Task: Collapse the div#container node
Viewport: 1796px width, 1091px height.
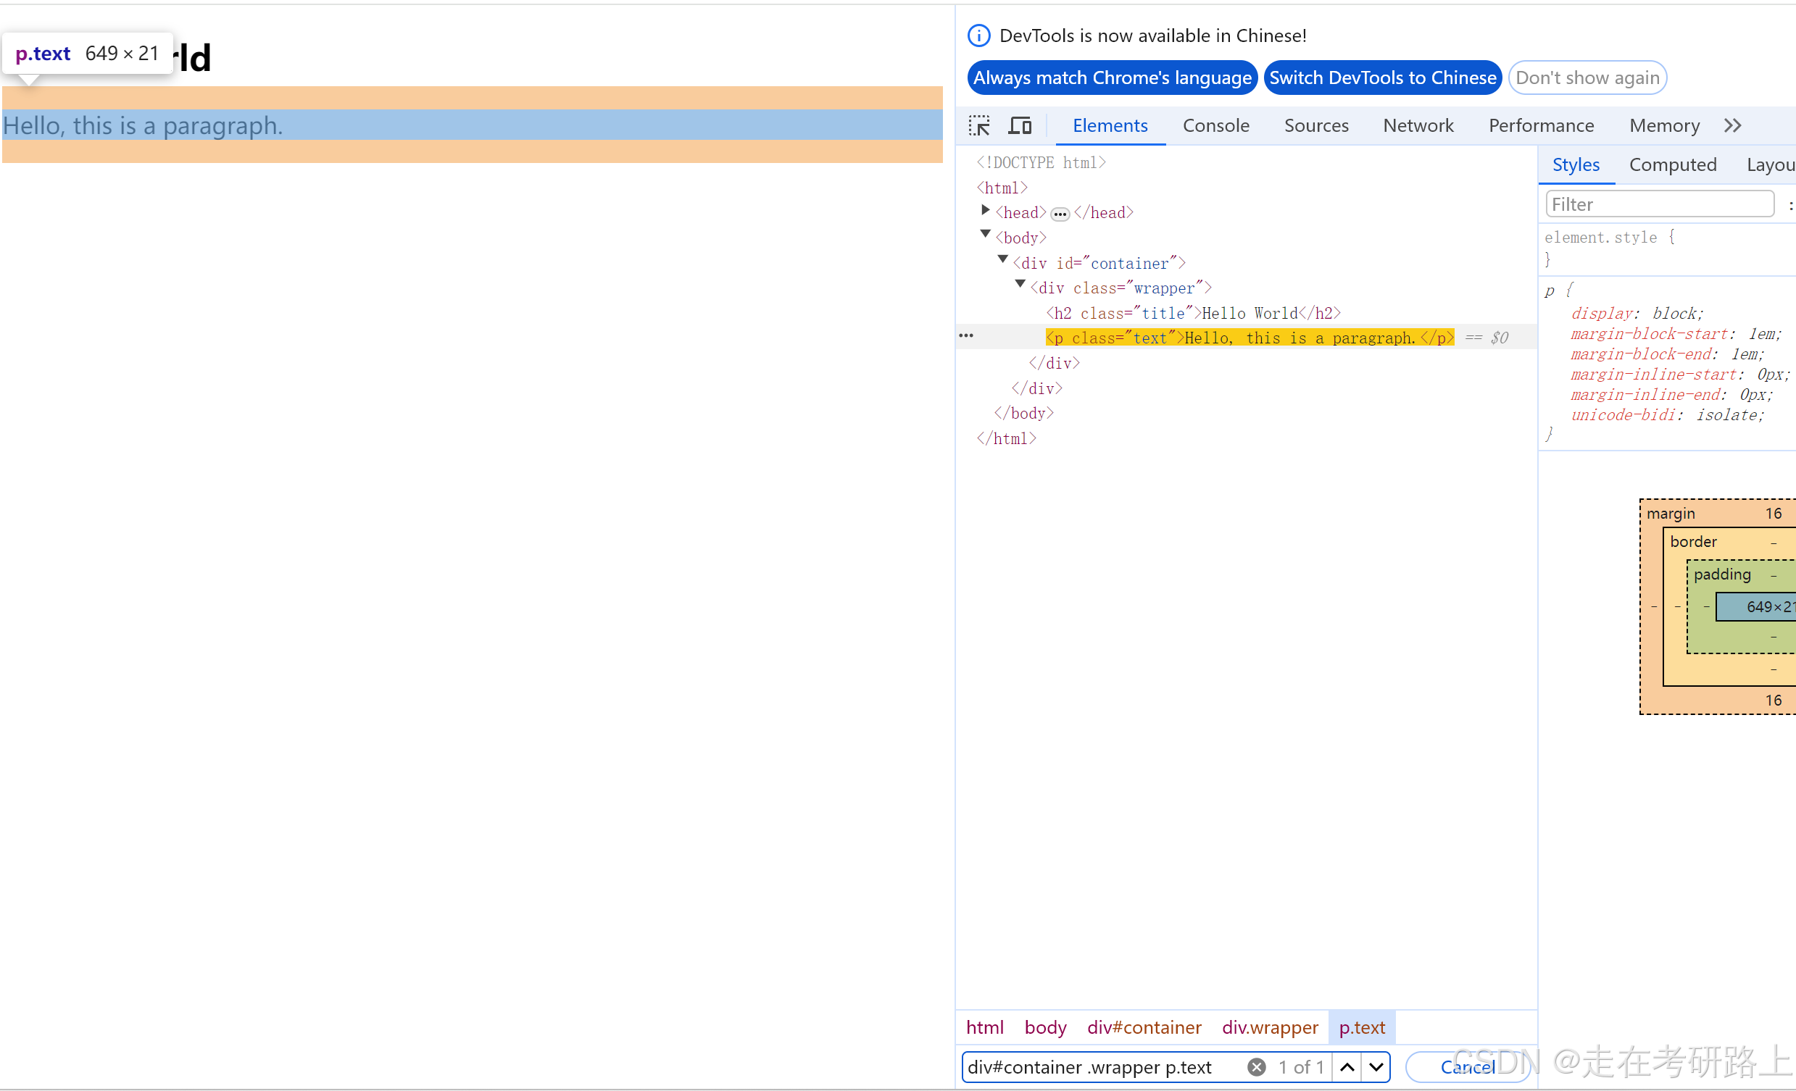Action: tap(1003, 260)
